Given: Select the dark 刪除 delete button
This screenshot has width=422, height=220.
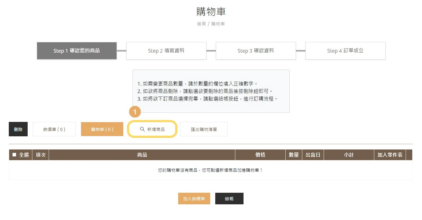Looking at the screenshot, I should [18, 129].
